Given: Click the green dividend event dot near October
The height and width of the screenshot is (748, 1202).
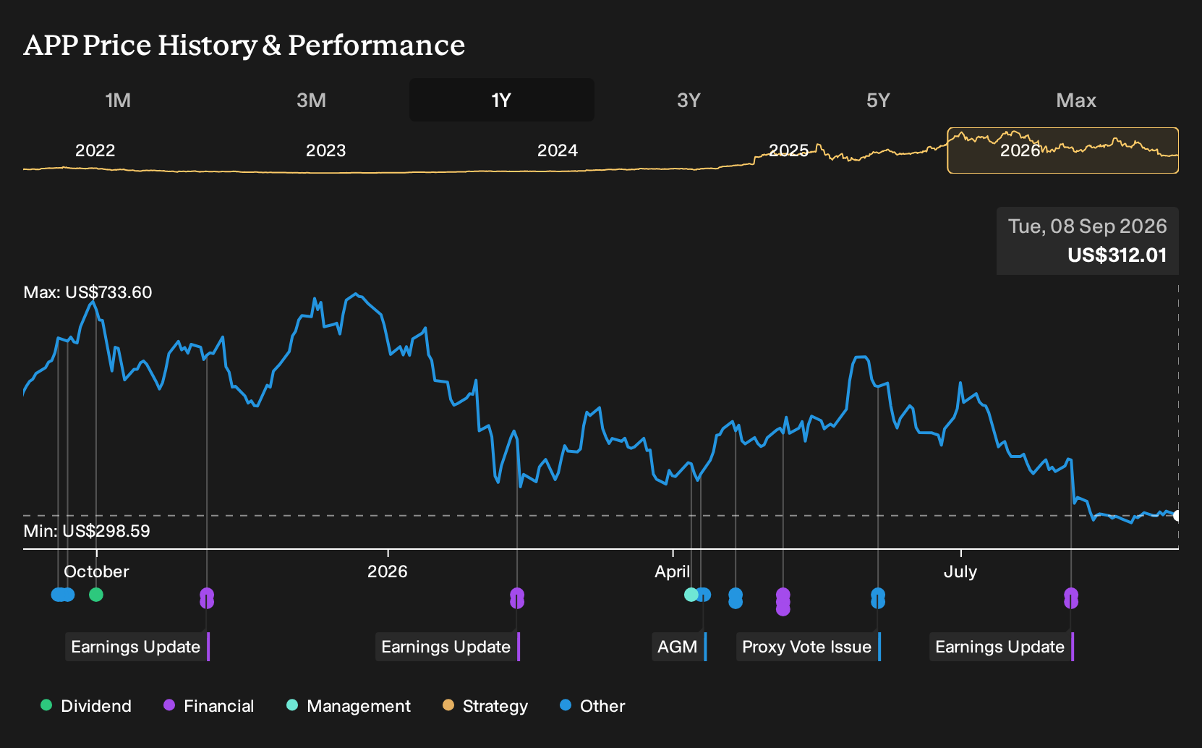Looking at the screenshot, I should (x=96, y=595).
